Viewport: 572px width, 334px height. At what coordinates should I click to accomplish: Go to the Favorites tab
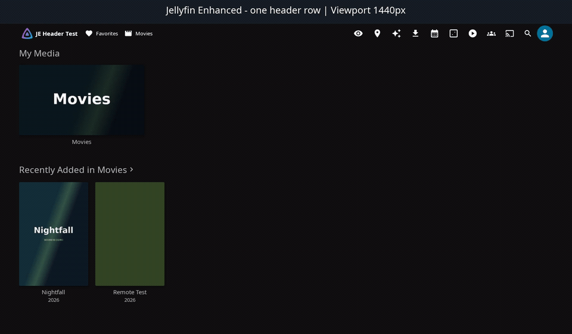pyautogui.click(x=102, y=33)
